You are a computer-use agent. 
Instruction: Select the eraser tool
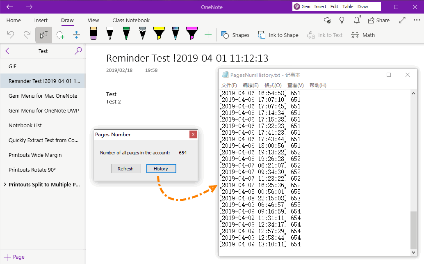click(93, 33)
